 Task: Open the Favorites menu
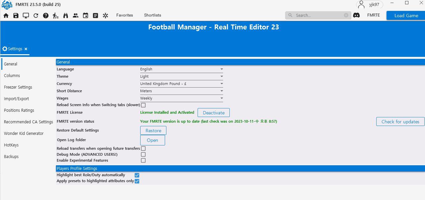[x=125, y=15]
